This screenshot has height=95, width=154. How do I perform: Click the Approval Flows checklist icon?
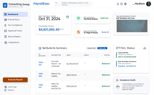click(6, 31)
